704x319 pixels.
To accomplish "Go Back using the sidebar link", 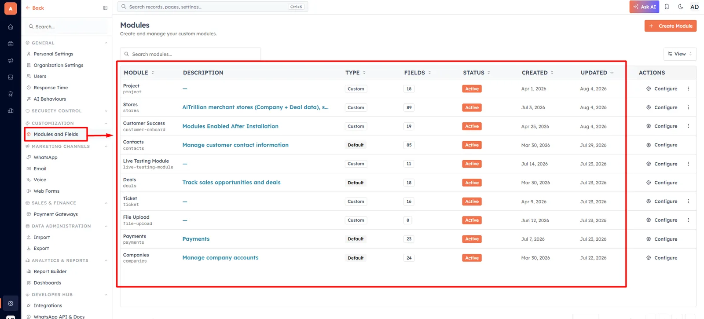I will point(35,8).
